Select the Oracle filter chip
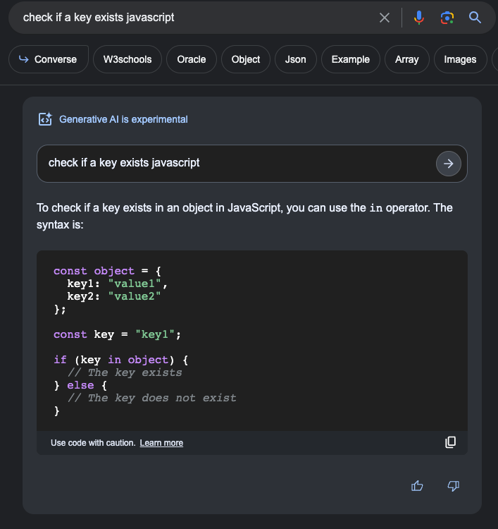498x529 pixels. [191, 59]
